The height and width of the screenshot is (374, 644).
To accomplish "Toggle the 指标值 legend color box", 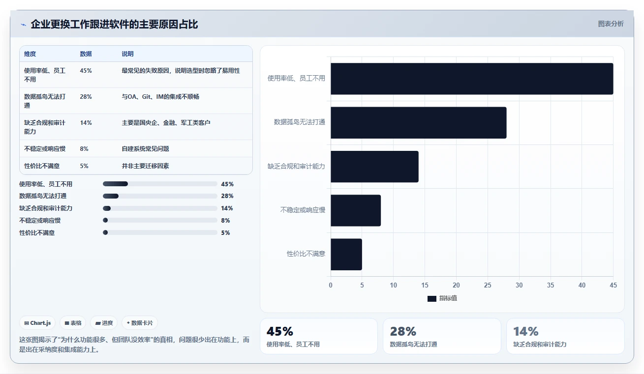I will click(431, 298).
